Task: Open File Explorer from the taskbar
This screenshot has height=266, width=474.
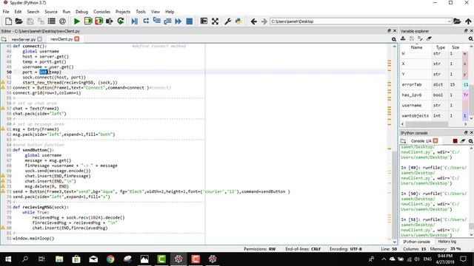Action: [59, 259]
